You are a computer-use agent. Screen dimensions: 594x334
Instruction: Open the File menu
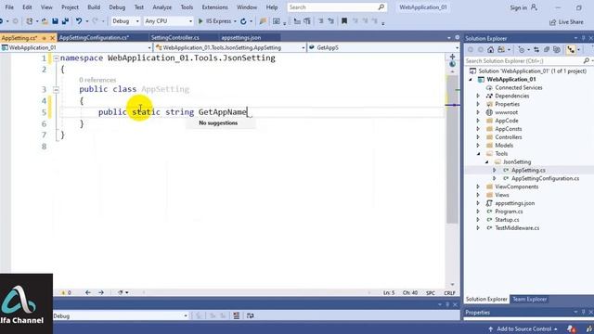point(9,7)
